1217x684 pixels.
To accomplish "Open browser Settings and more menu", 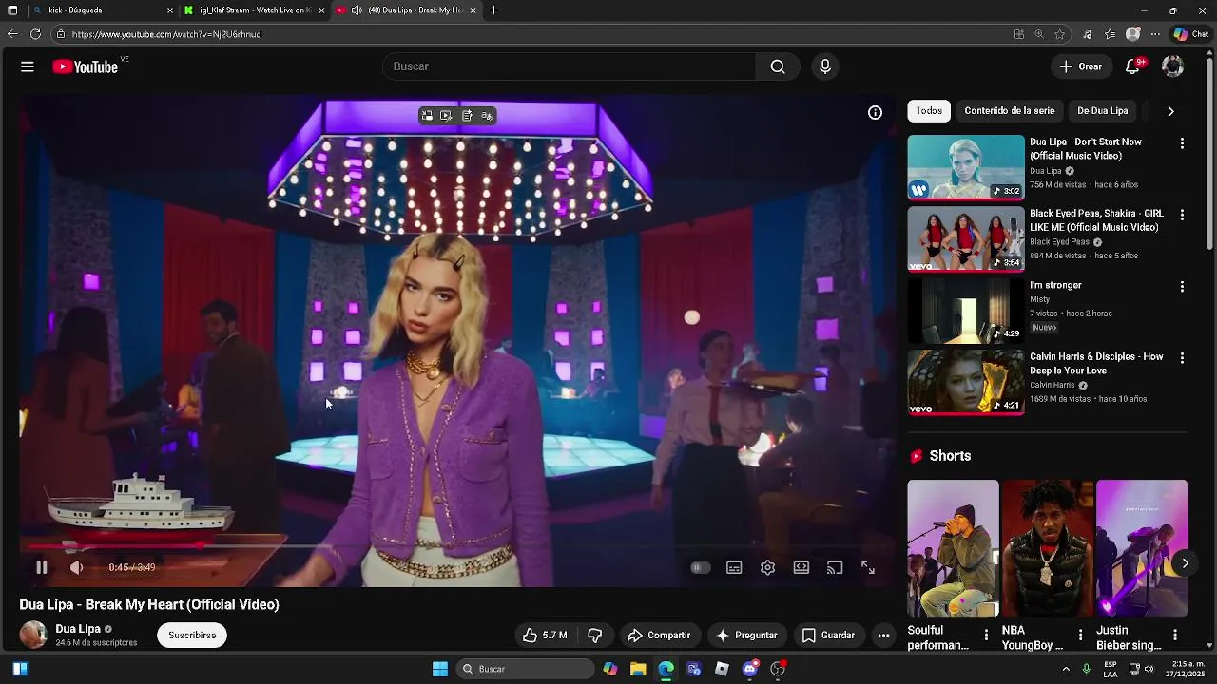I will click(1155, 34).
